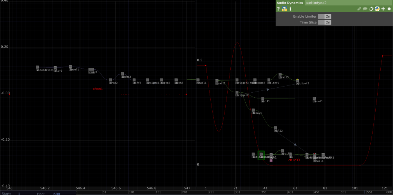Open Python help icon for operator
This screenshot has height=195, width=393.
(x=284, y=9)
